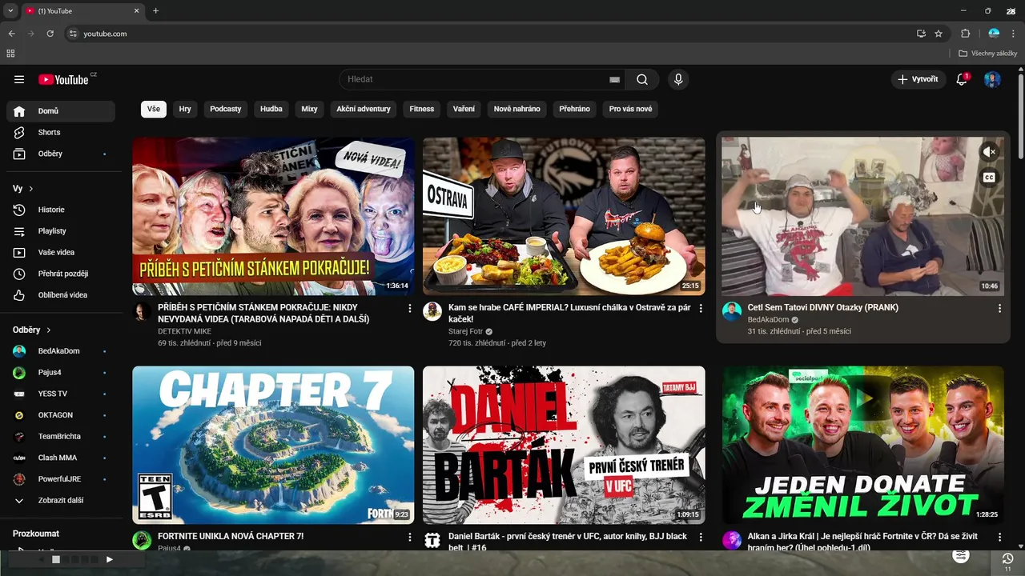Viewport: 1025px width, 576px height.
Task: Go to Domů in sidebar
Action: pos(61,111)
